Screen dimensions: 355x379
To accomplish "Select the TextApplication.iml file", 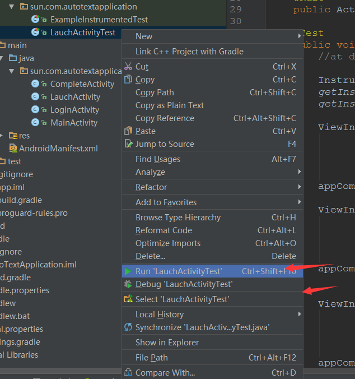I will pyautogui.click(x=39, y=265).
